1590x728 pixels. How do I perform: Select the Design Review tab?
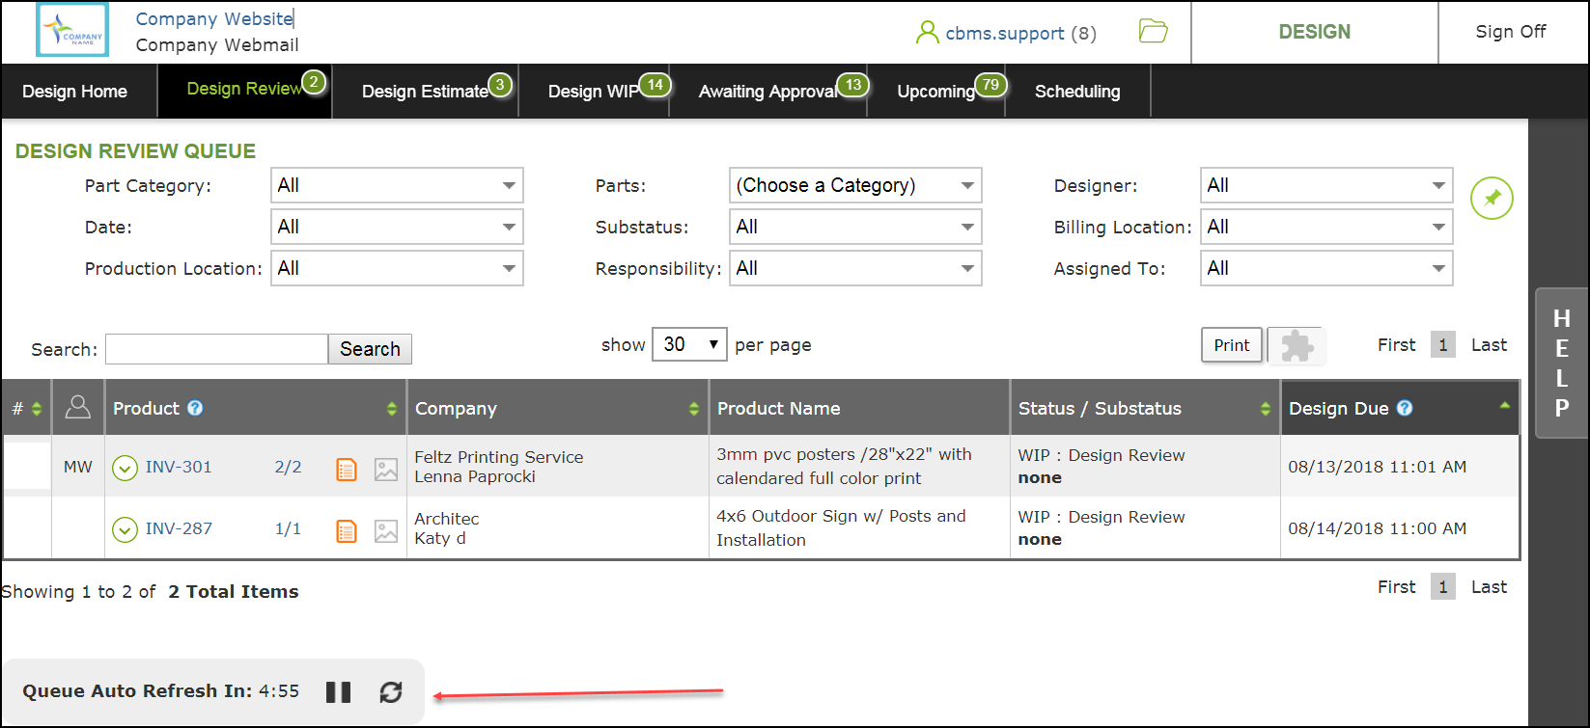[245, 90]
